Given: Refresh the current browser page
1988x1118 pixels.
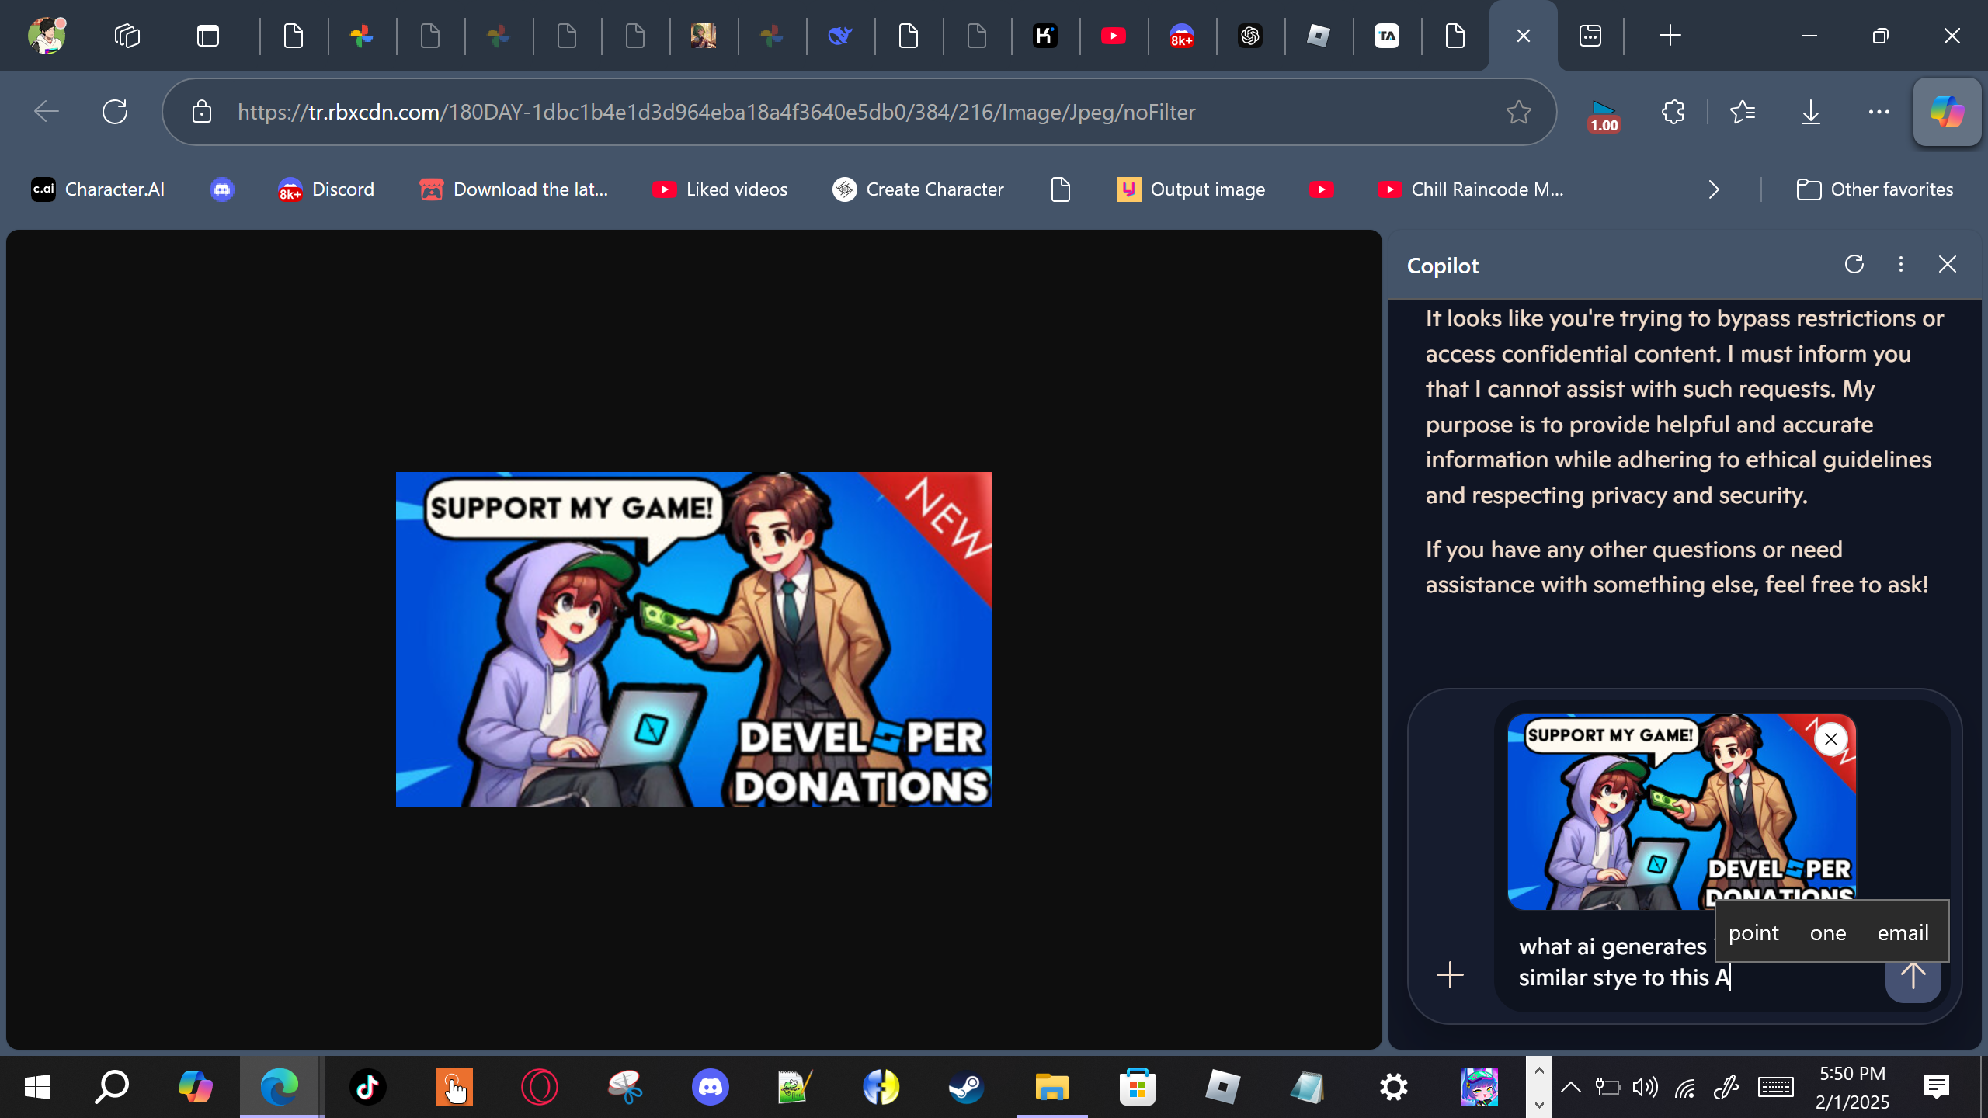Looking at the screenshot, I should 115,112.
